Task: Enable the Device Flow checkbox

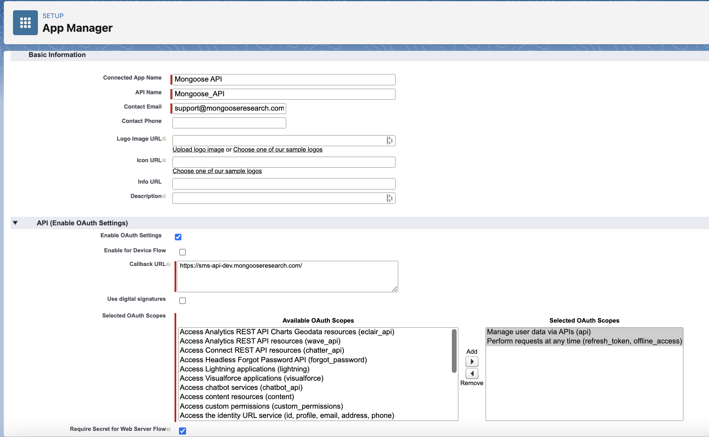Action: (x=182, y=252)
